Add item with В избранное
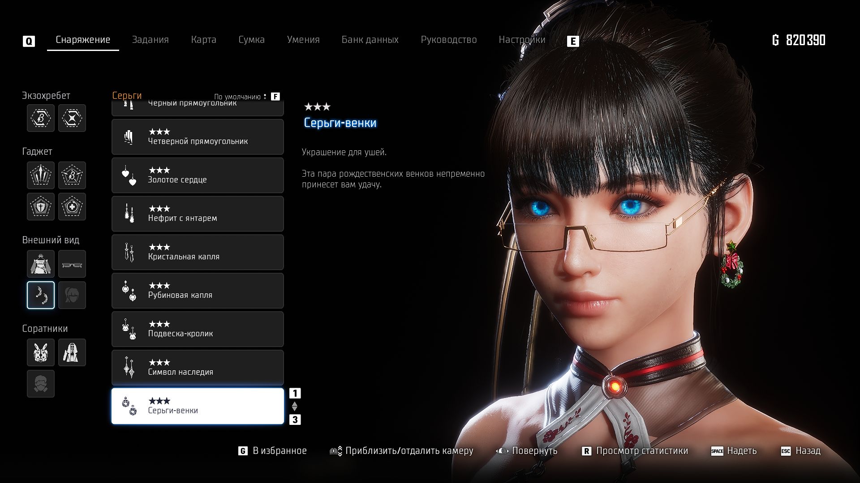The height and width of the screenshot is (483, 860). [279, 451]
